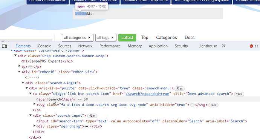Open the Lighthouse tab

point(208,46)
